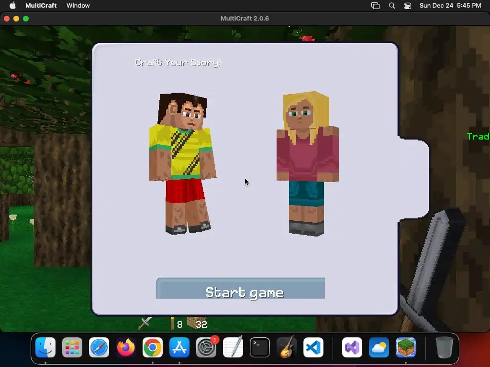Launch Google Chrome from the dock
This screenshot has width=490, height=367.
click(153, 347)
